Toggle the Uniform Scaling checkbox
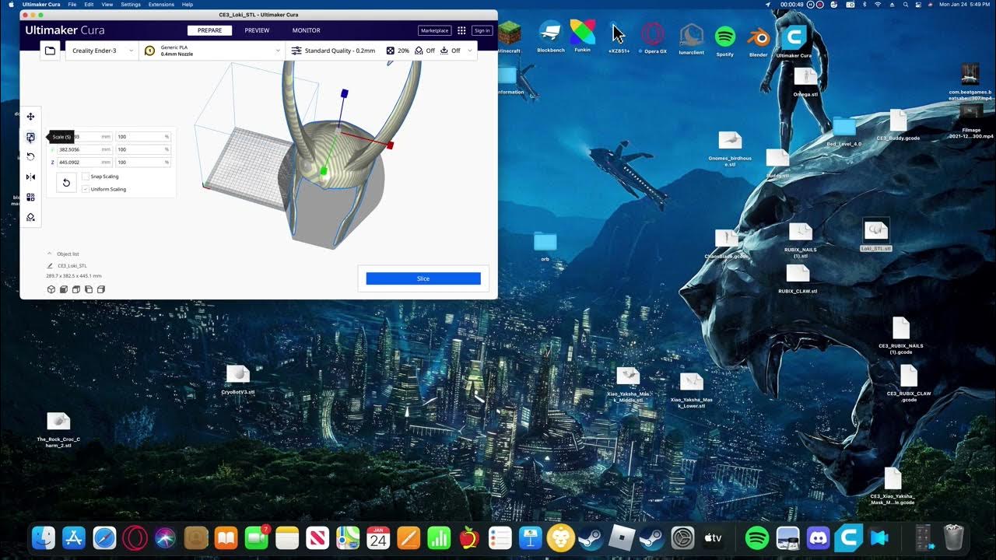Viewport: 996px width, 560px height. [86, 189]
